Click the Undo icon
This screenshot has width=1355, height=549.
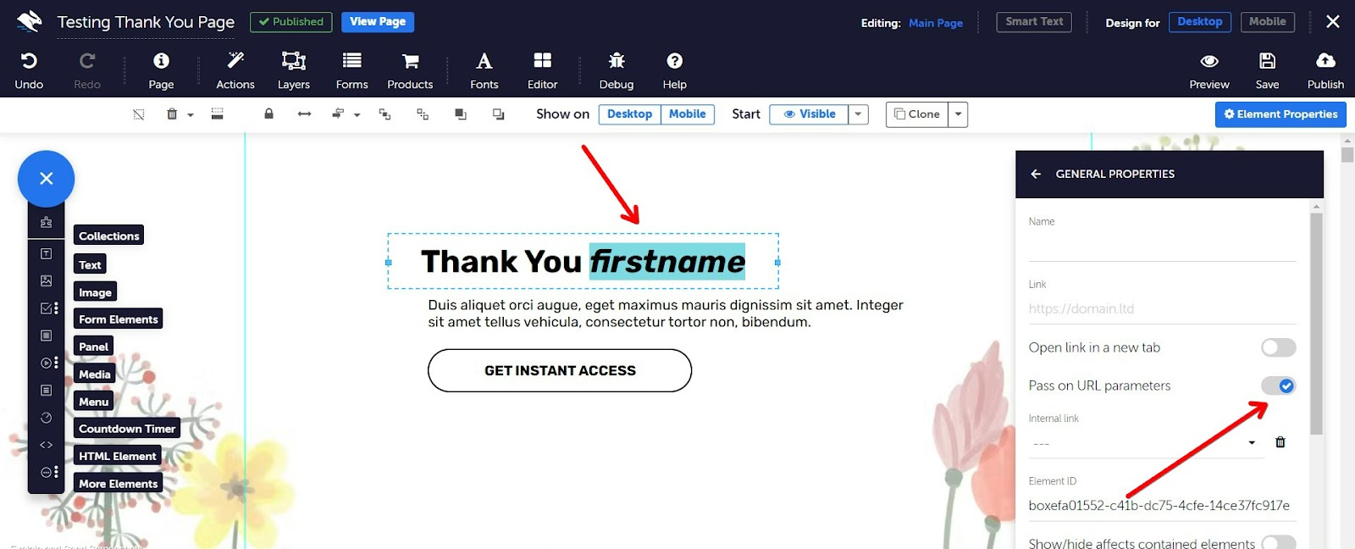[x=29, y=61]
